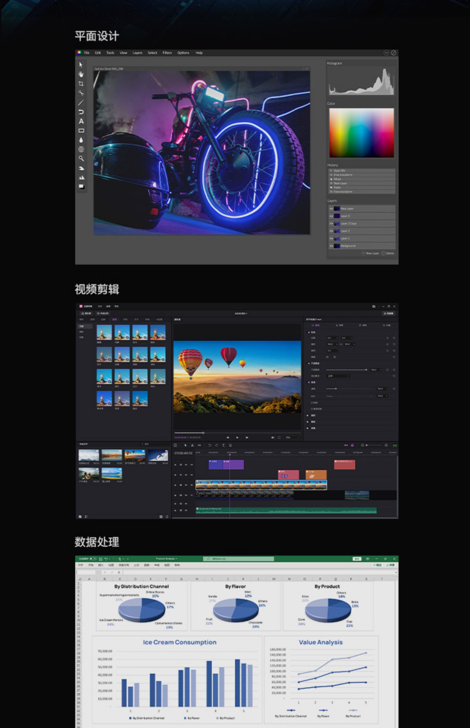Click the Rectangle shape tool
Screen dimensions: 470x728
tap(81, 130)
